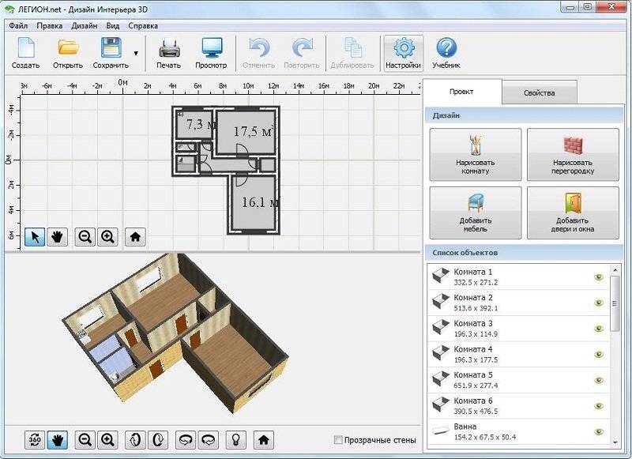Select Комната 1 in object list
Screen dimensions: 632x459
click(x=519, y=277)
